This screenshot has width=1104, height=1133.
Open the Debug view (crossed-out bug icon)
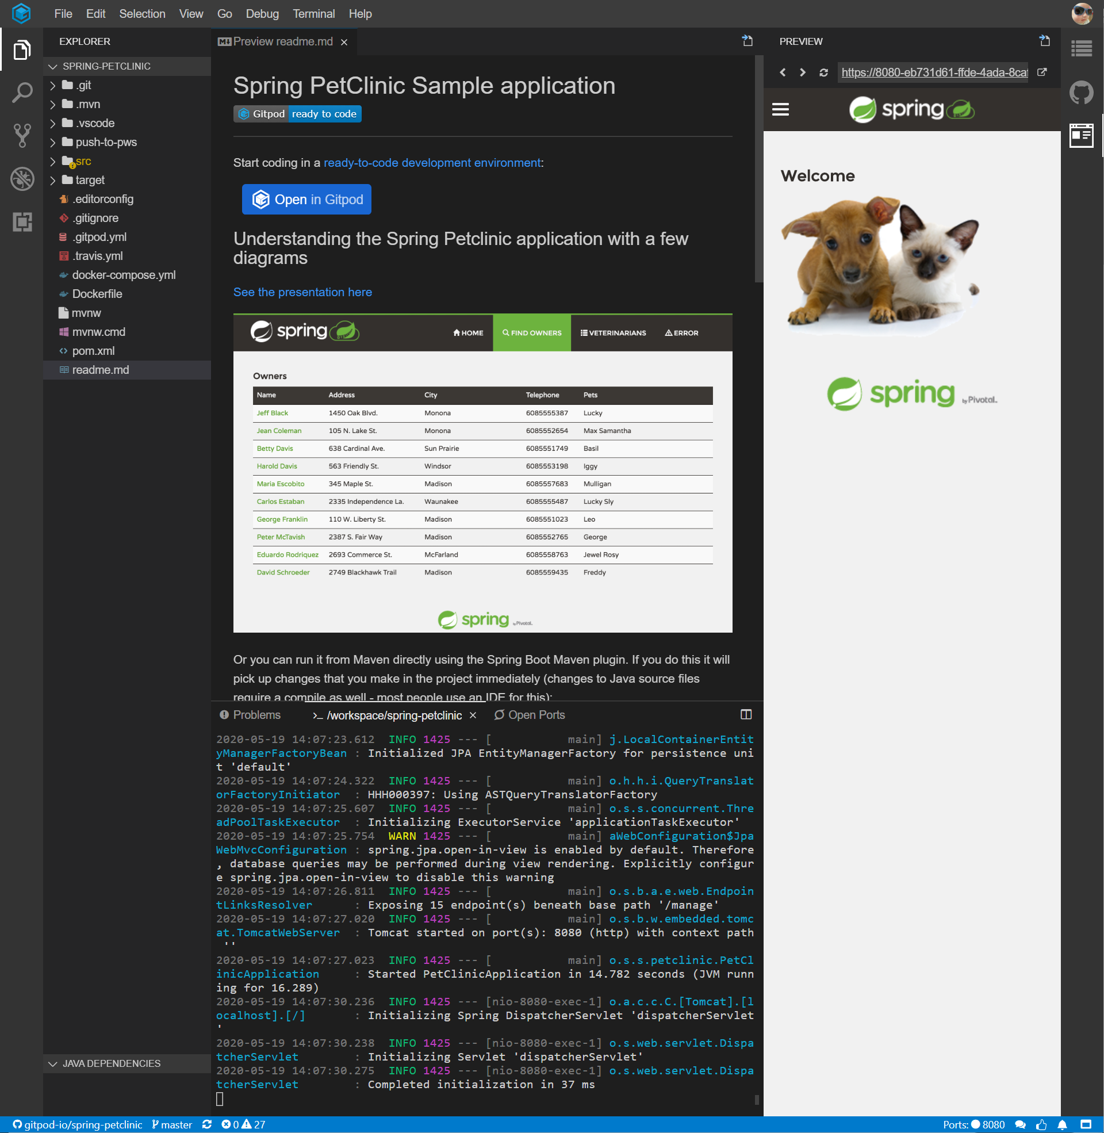[x=22, y=179]
